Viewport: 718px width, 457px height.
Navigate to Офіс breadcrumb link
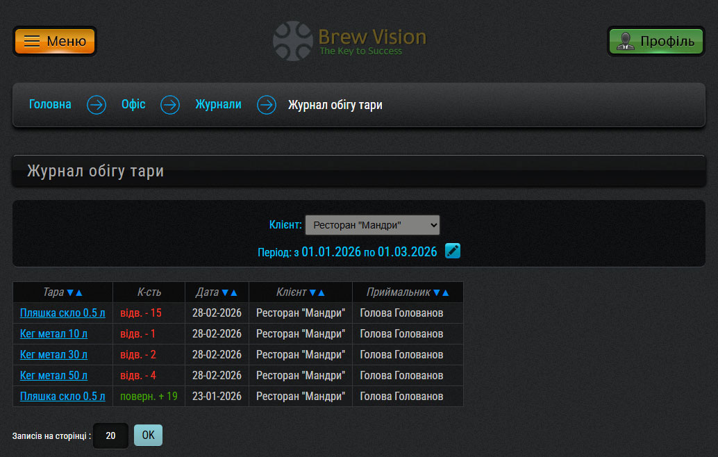point(133,105)
